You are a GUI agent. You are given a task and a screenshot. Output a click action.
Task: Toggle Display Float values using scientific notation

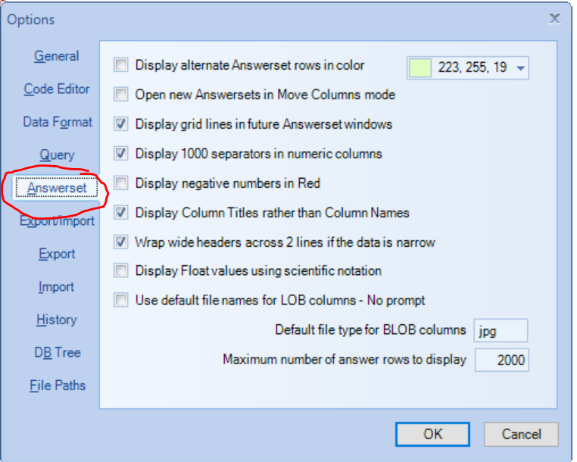tap(120, 271)
